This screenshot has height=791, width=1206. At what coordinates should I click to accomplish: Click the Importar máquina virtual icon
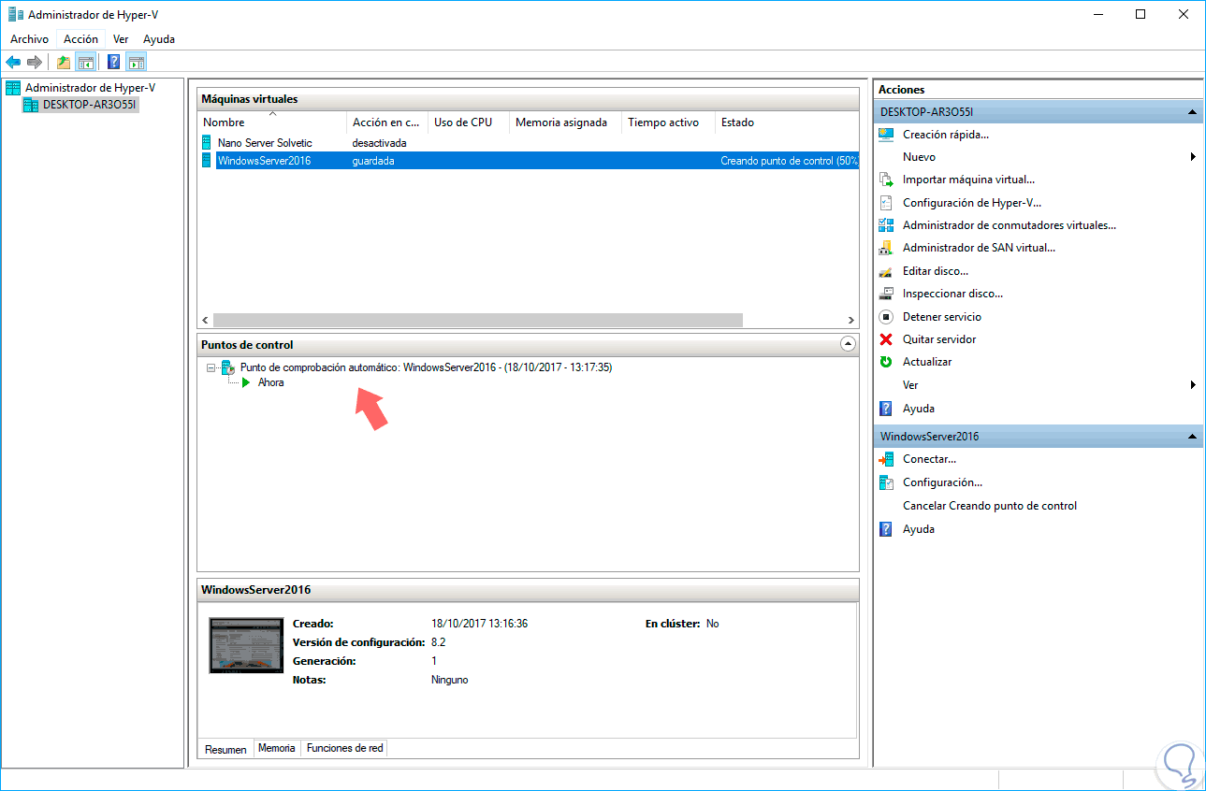pos(886,180)
